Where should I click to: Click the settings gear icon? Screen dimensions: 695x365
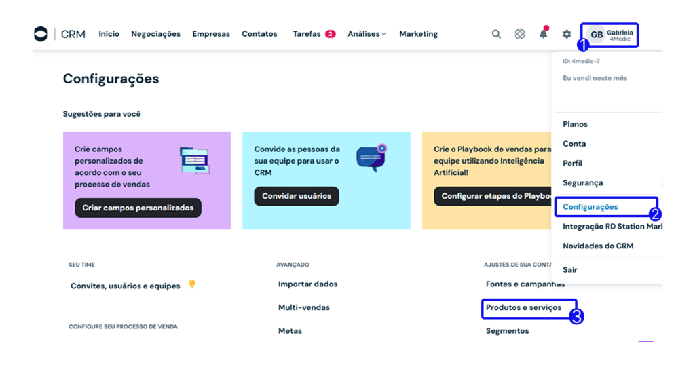click(x=567, y=34)
